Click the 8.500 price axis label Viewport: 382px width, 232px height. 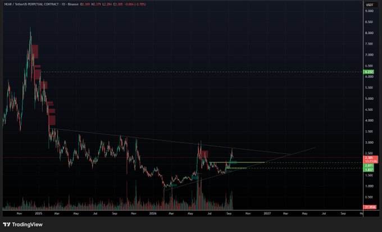[369, 22]
